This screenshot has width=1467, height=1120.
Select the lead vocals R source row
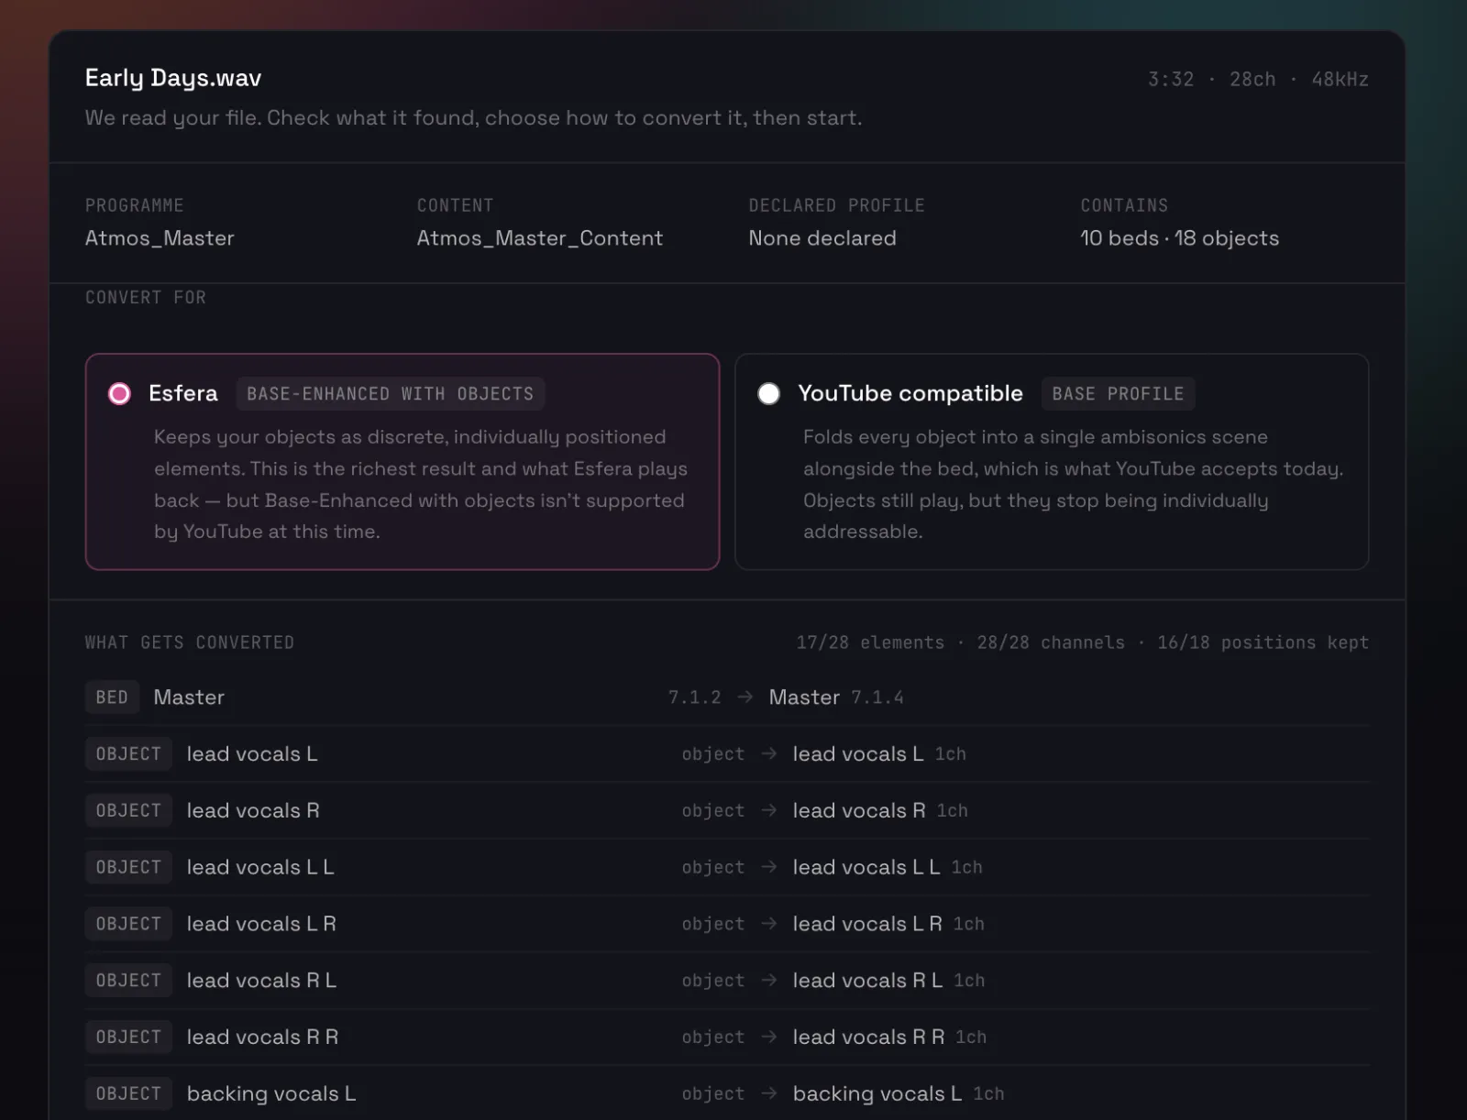(x=253, y=810)
